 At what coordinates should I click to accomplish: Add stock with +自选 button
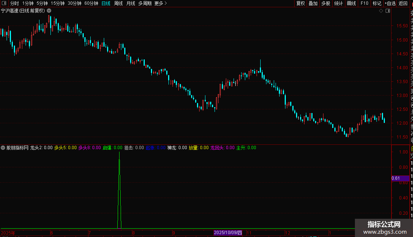coord(390,3)
